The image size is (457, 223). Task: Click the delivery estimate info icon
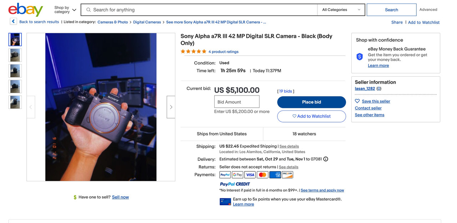click(326, 159)
